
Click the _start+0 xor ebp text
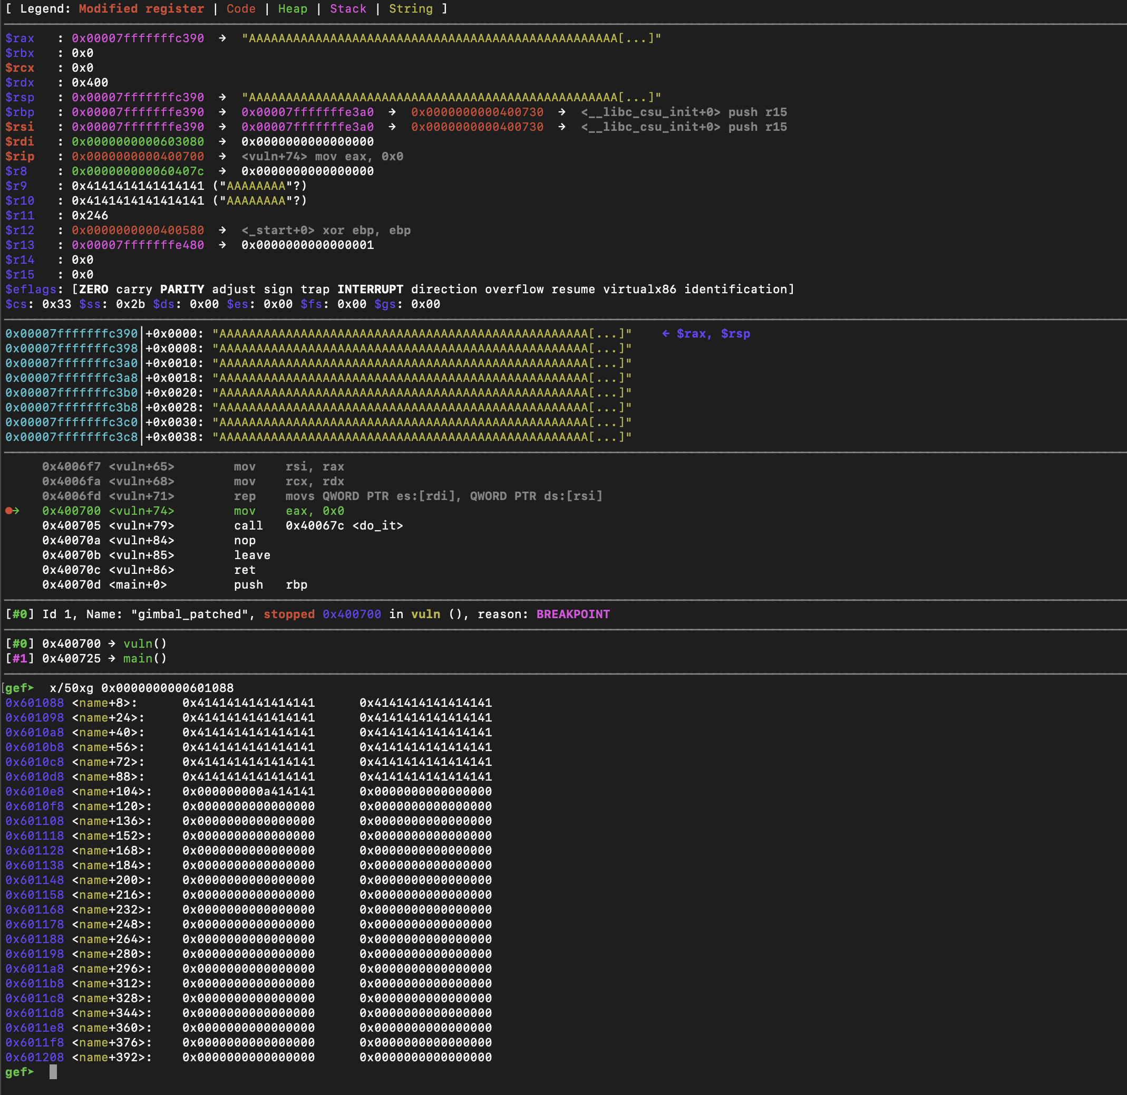point(326,230)
